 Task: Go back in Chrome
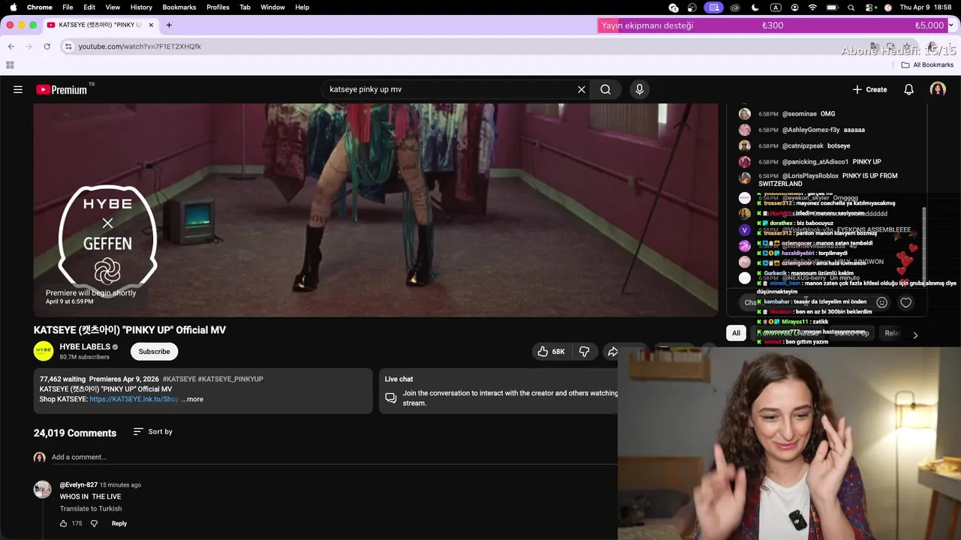11,46
